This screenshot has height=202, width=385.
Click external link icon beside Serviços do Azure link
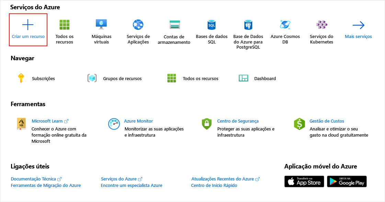coord(140,179)
